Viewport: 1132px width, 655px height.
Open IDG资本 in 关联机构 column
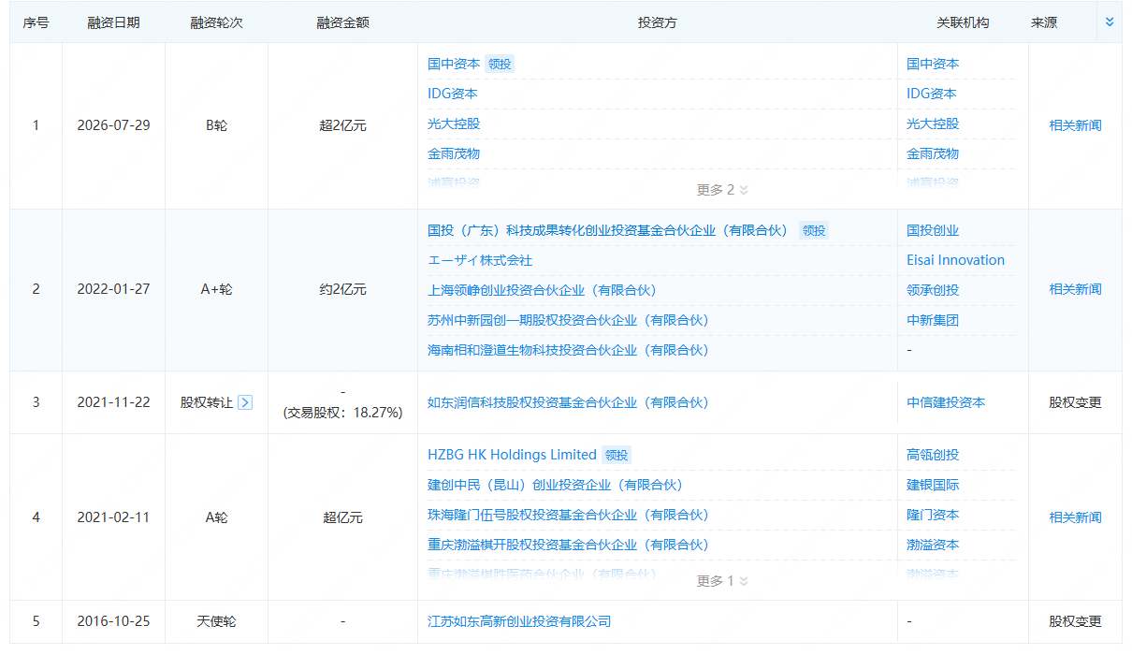pyautogui.click(x=932, y=94)
